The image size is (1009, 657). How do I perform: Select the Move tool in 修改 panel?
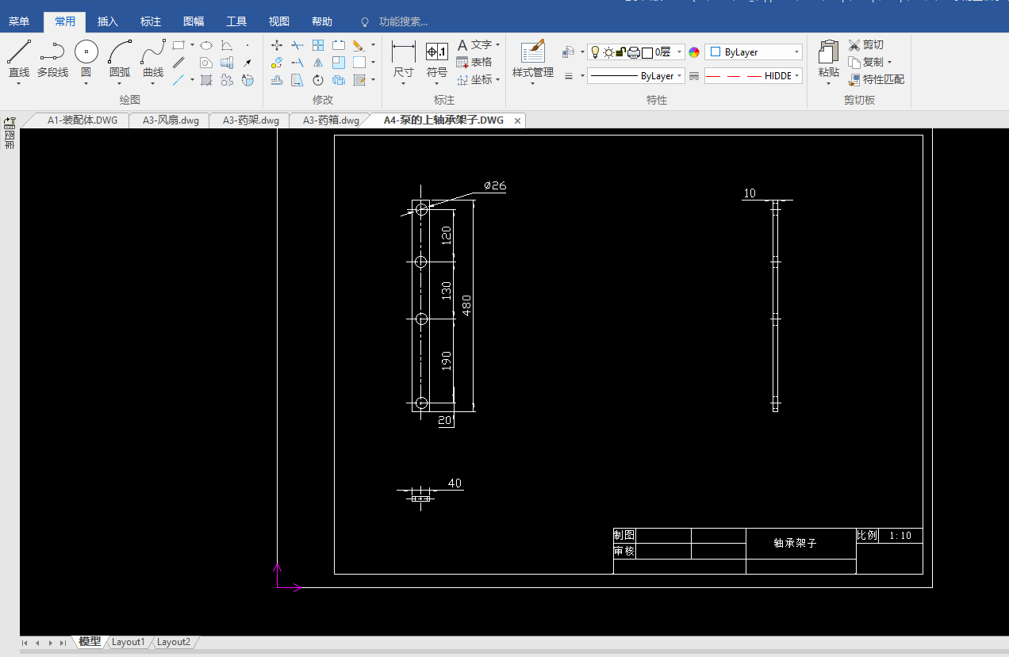[277, 45]
